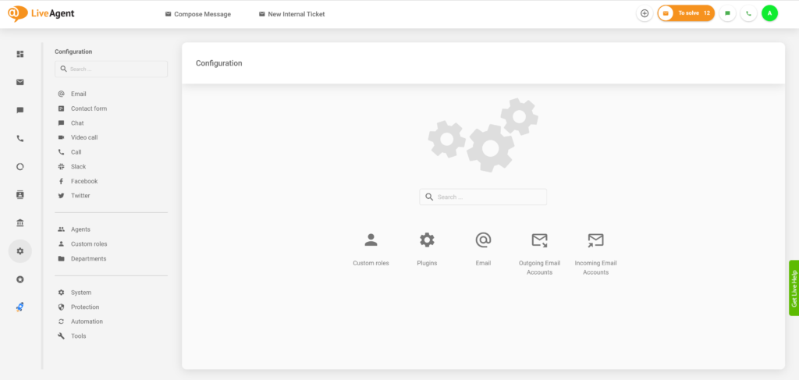This screenshot has width=799, height=380.
Task: Open the rocket icon in left sidebar
Action: tap(20, 307)
